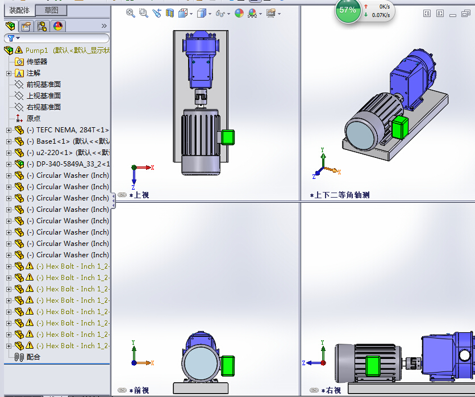Image resolution: width=475 pixels, height=397 pixels.
Task: Select green junction box in isometric view
Action: tap(400, 127)
